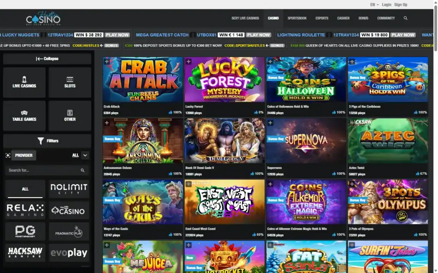Image resolution: width=438 pixels, height=273 pixels.
Task: Add Anksunamun Deluxe to favorites plus icon
Action: pos(107,123)
